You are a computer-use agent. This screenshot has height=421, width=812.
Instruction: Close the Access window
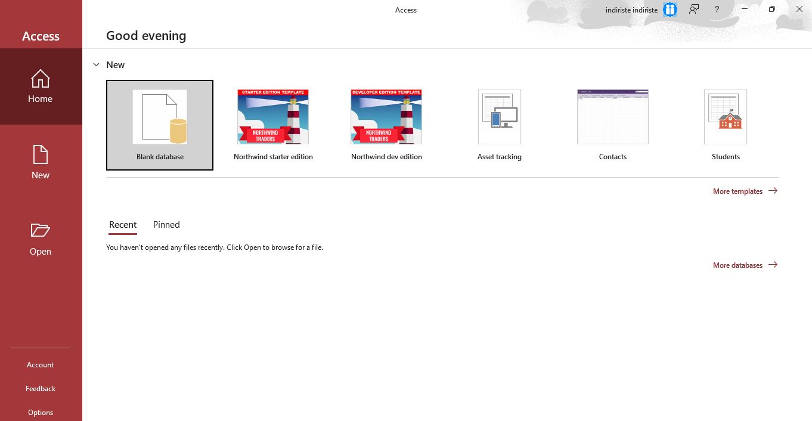[799, 10]
